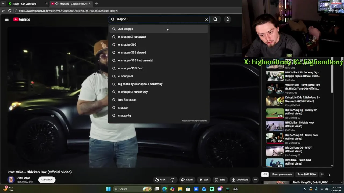344x193 pixels.
Task: Show hidden system tray icons chevron
Action: click(x=304, y=189)
